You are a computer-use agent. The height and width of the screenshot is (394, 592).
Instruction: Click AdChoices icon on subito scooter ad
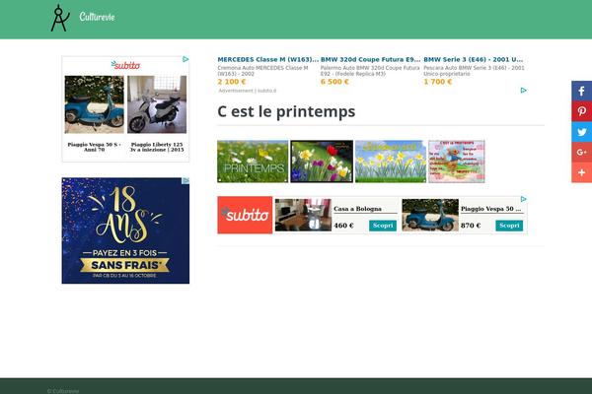[185, 59]
